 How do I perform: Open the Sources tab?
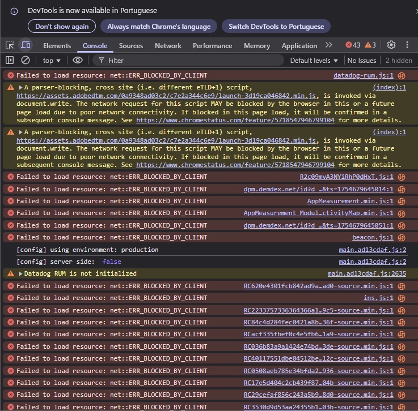pyautogui.click(x=131, y=46)
